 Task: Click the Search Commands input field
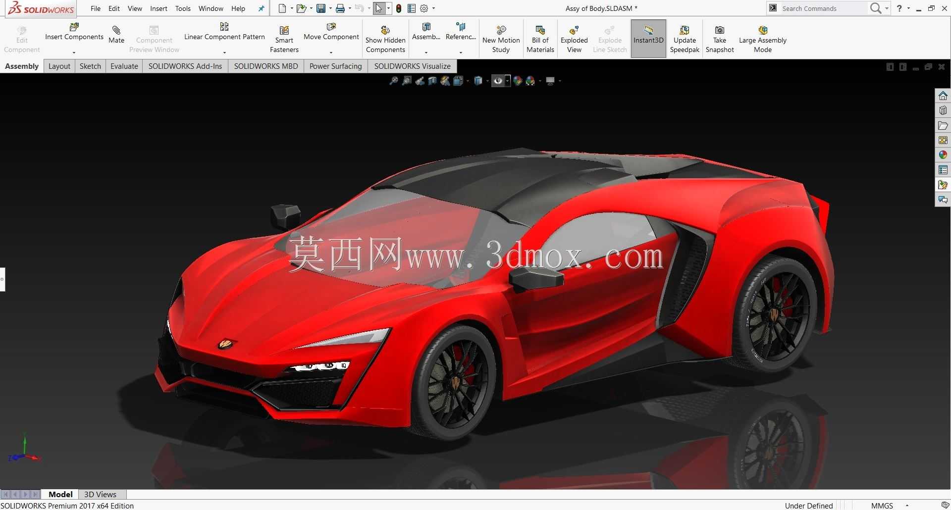point(824,8)
